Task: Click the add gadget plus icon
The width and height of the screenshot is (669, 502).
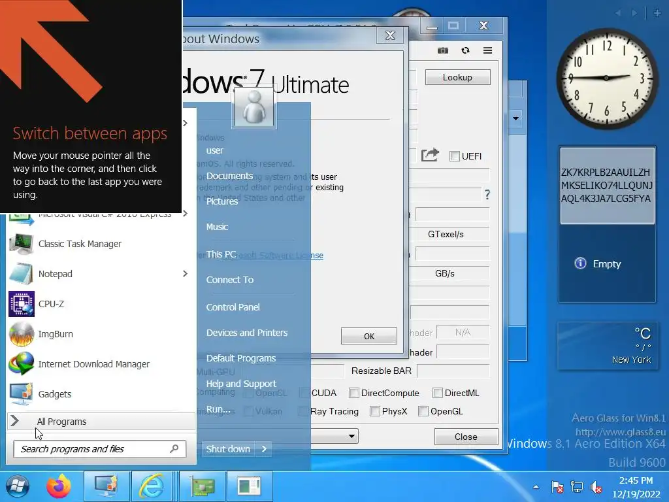Action: (x=657, y=13)
